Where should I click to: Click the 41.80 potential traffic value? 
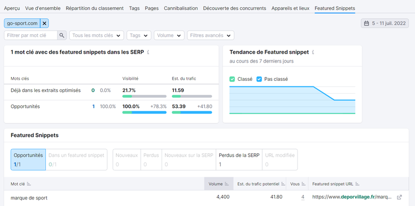coord(276,197)
